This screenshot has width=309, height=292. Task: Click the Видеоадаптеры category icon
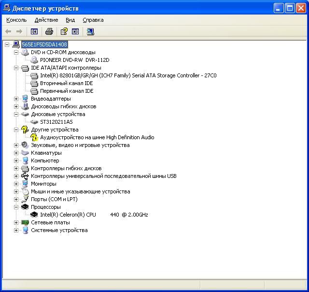point(25,99)
